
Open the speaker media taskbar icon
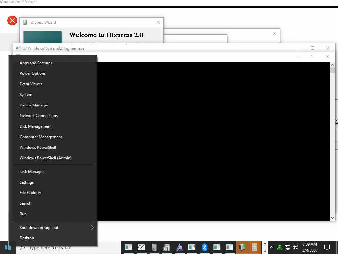click(154, 247)
